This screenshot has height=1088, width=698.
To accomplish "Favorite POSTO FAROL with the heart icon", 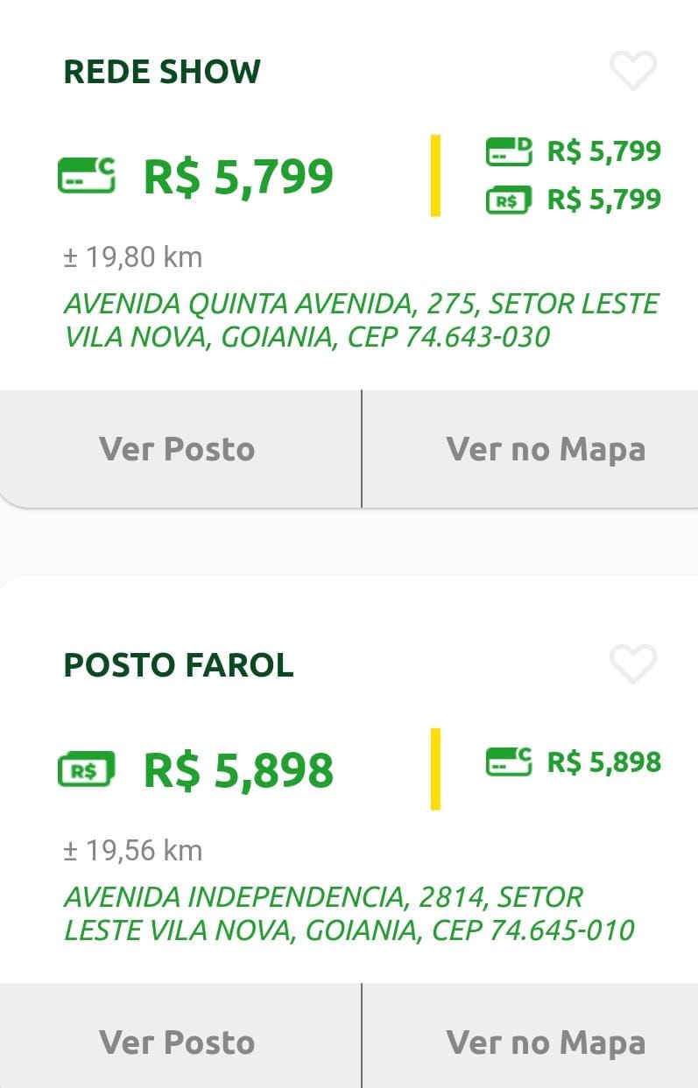I will (633, 664).
